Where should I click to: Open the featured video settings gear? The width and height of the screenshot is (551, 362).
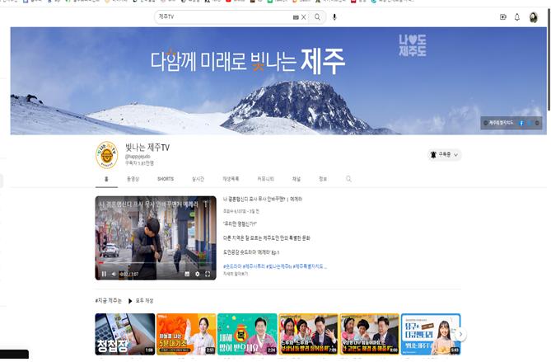click(x=198, y=274)
